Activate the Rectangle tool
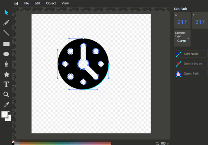The height and width of the screenshot is (145, 208). pyautogui.click(x=6, y=44)
